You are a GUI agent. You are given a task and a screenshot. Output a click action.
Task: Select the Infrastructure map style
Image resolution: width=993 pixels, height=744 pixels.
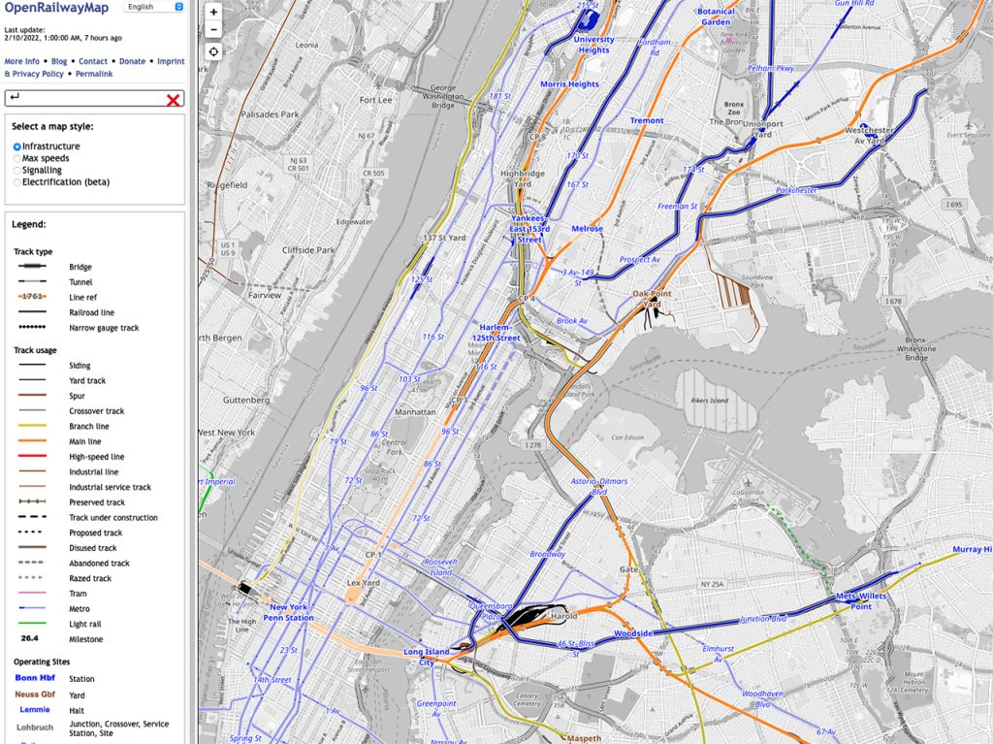pos(17,146)
